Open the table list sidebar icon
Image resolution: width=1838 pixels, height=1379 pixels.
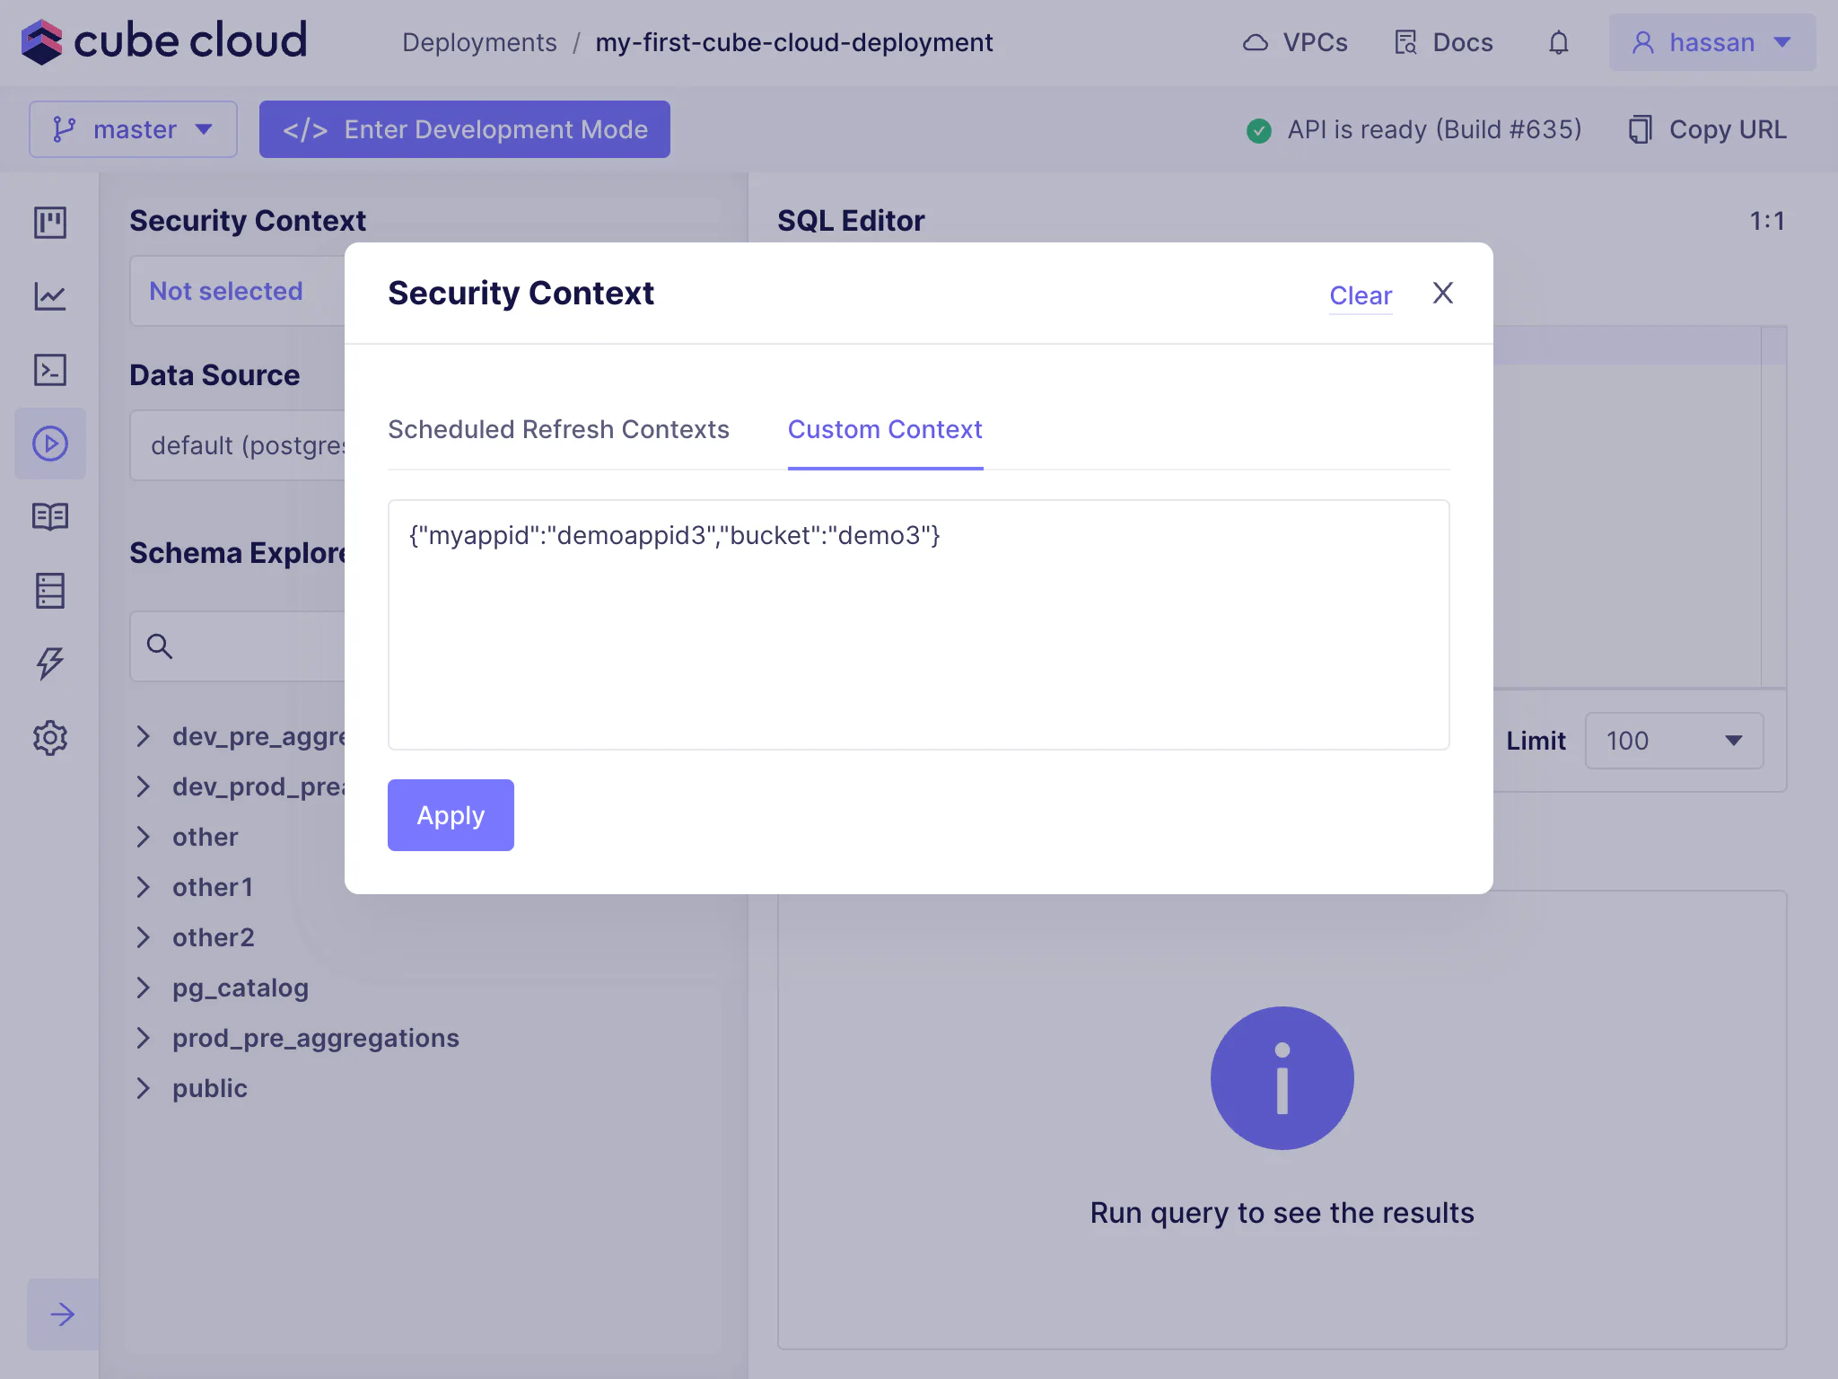pos(50,591)
